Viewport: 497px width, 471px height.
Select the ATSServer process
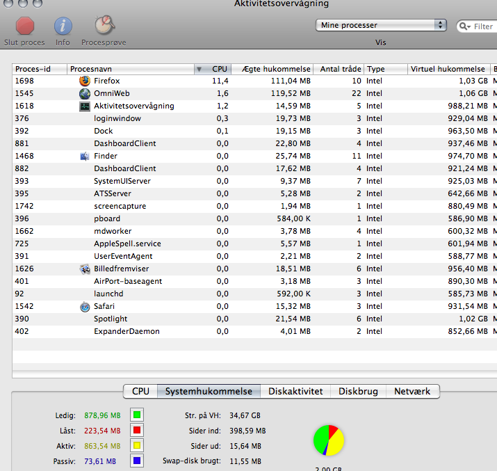click(255, 194)
